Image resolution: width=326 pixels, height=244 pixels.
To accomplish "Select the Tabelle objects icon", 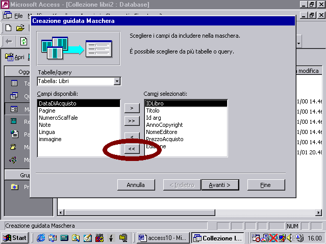I will click(14, 83).
